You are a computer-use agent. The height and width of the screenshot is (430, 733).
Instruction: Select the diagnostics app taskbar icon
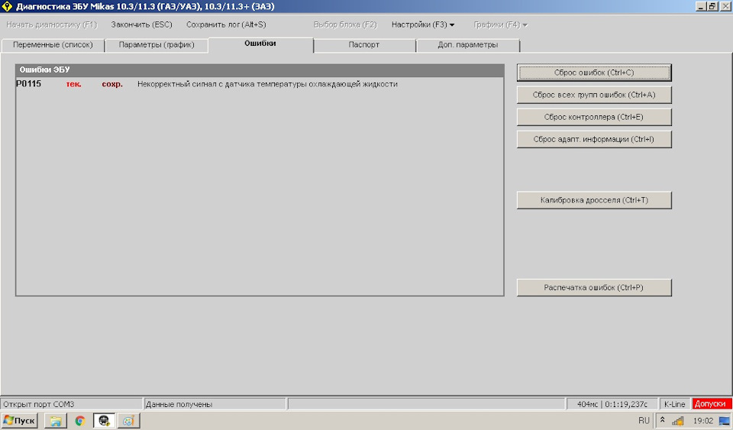[105, 421]
